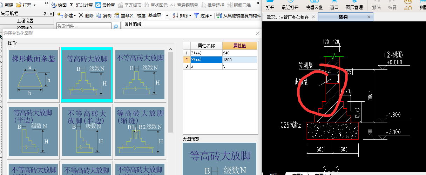
Task: Click 打开 in CAD viewer toolbar
Action: [270, 5]
